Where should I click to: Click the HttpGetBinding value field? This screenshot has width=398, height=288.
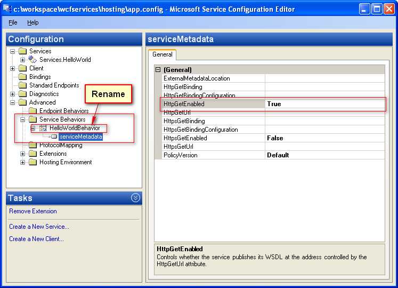click(324, 87)
